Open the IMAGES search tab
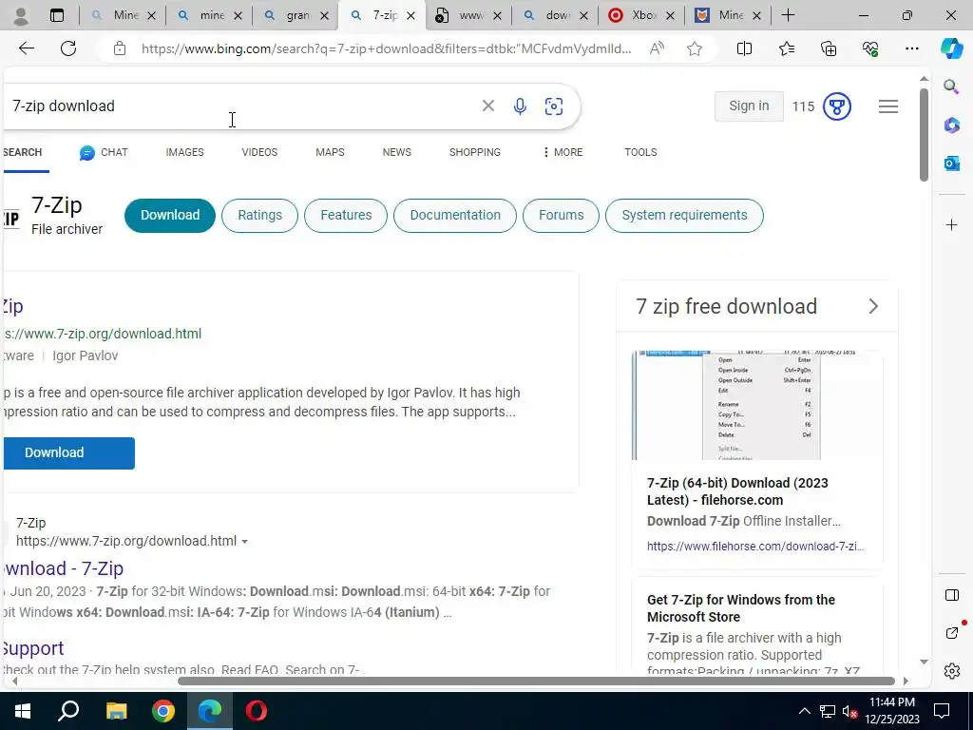Image resolution: width=973 pixels, height=730 pixels. click(184, 153)
